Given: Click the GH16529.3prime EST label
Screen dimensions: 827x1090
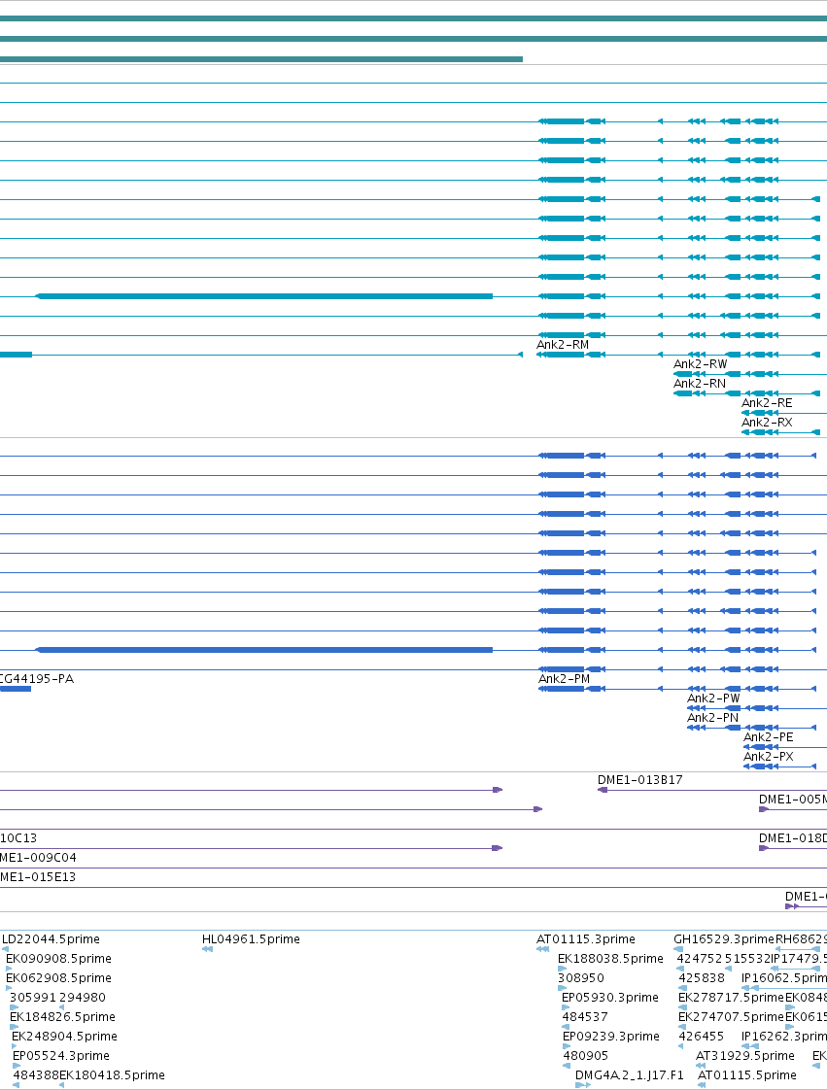Looking at the screenshot, I should (x=724, y=939).
